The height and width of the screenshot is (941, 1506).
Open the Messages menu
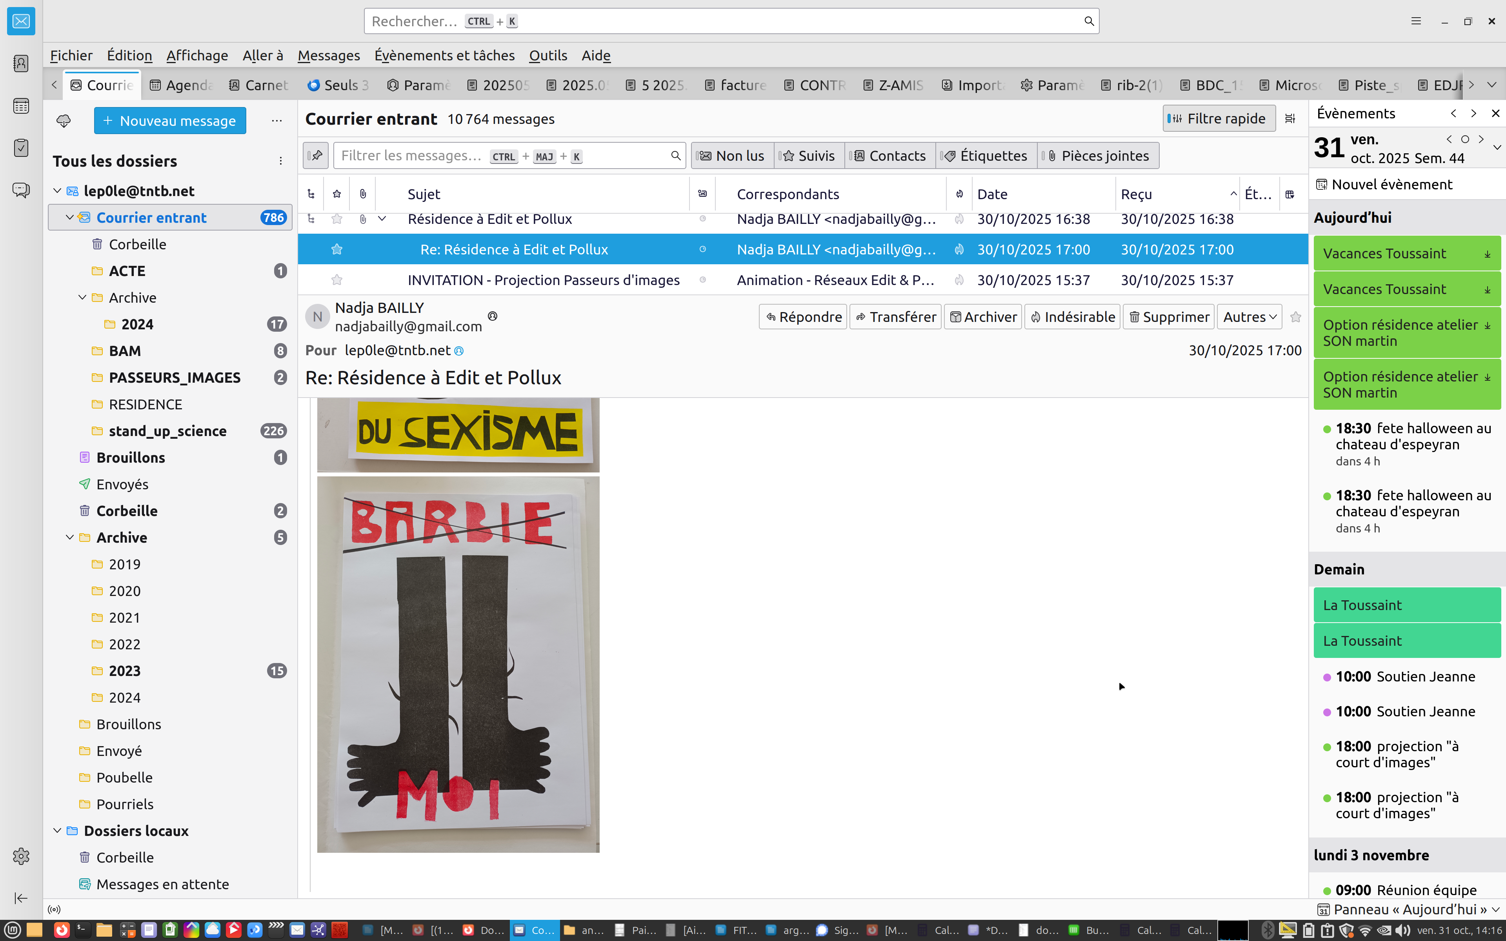(329, 55)
